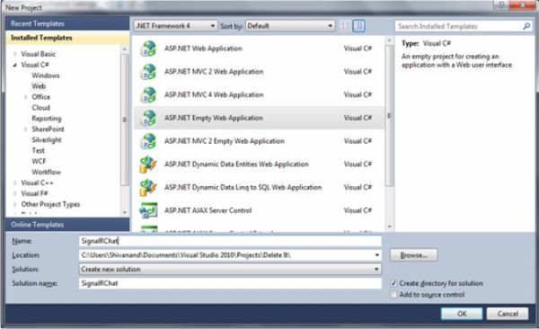Switch to medium icons view
539x329 pixels.
pos(358,26)
